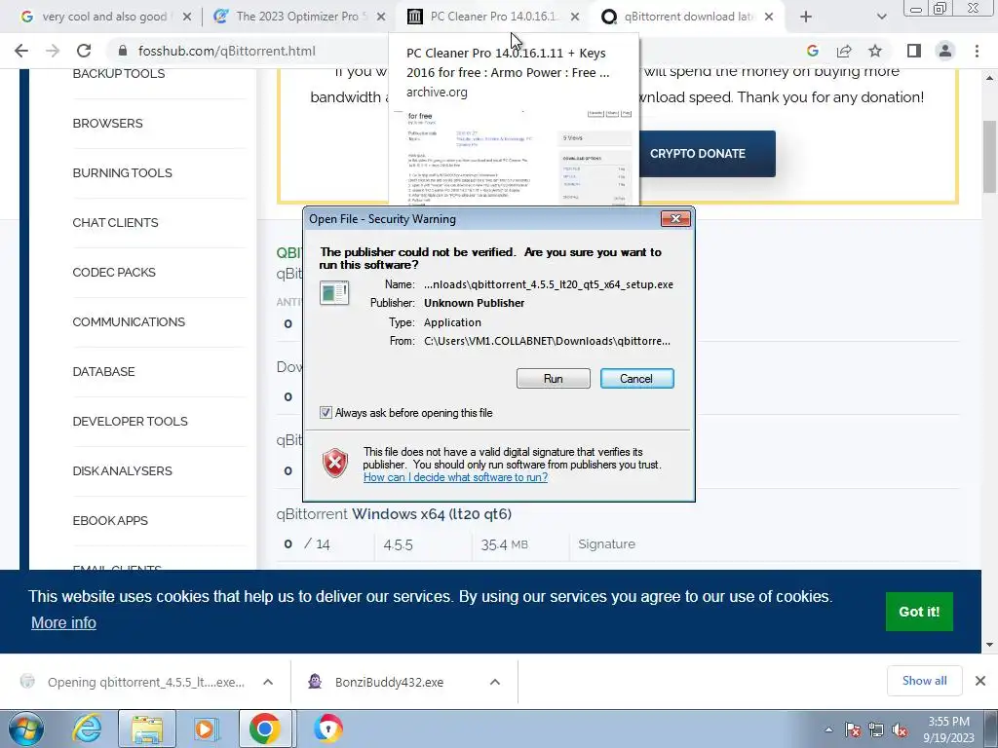
Task: Click the BonziBuddy432.exe download icon
Action: (x=315, y=682)
